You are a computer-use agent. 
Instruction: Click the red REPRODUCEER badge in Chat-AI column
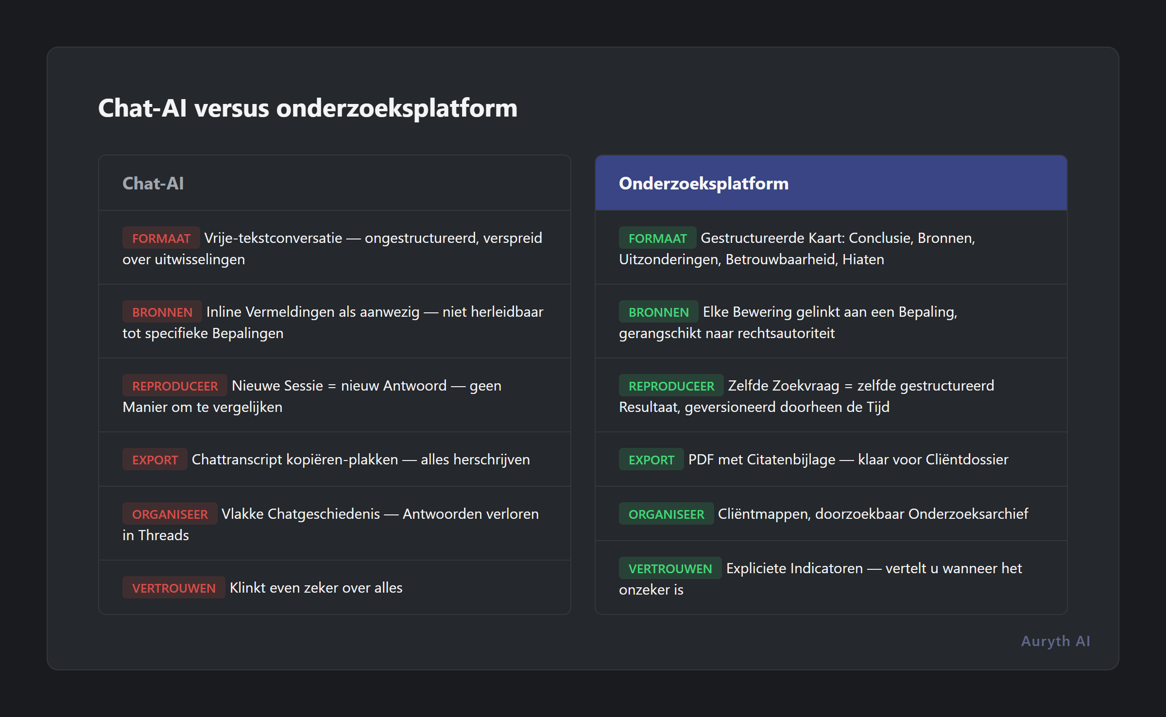[x=174, y=385]
